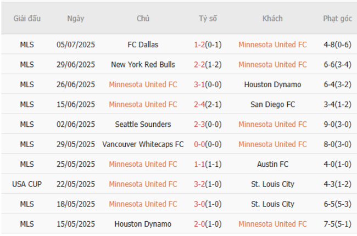Select San Diego FC in the away column
Image resolution: width=357 pixels, height=236 pixels.
[x=272, y=104]
